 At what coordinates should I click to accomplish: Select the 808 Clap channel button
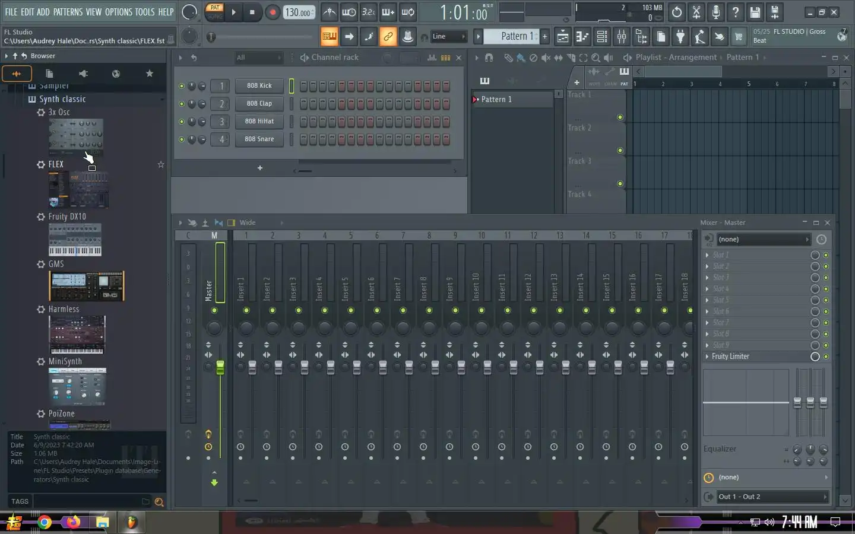[x=259, y=103]
